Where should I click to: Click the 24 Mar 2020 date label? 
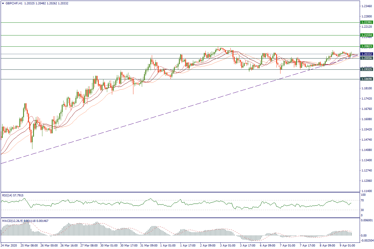coord(10,246)
